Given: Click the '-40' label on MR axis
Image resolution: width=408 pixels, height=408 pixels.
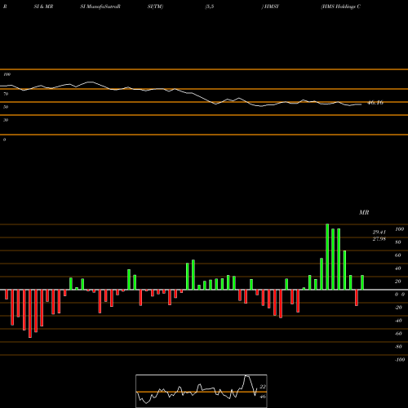Looking at the screenshot, I should [x=398, y=321].
